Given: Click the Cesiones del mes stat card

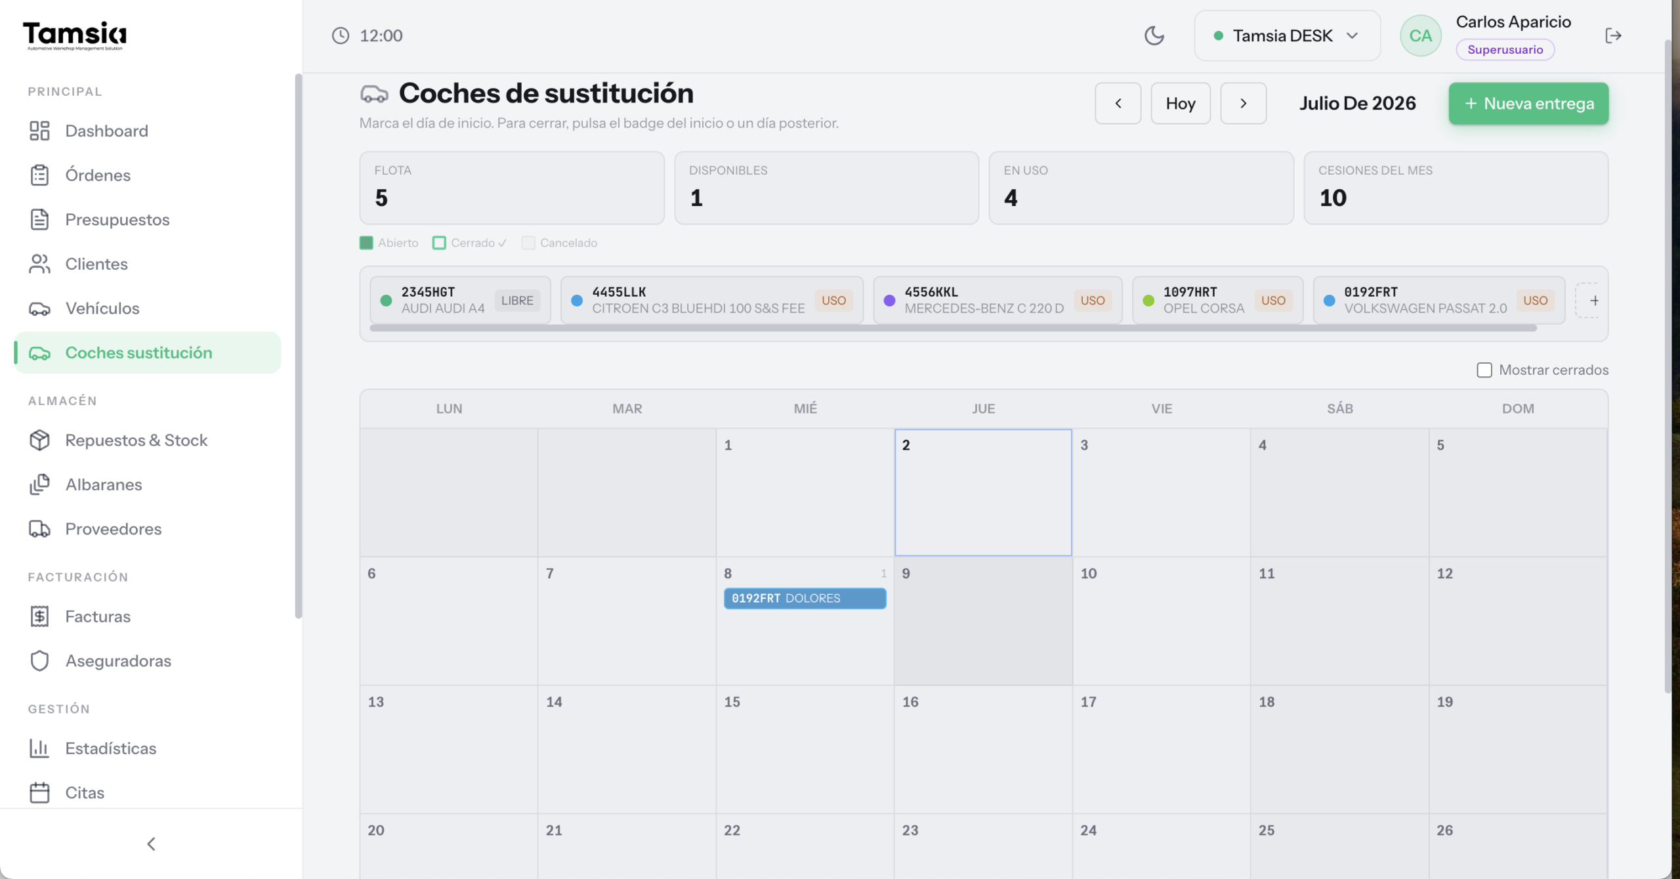Looking at the screenshot, I should point(1456,188).
